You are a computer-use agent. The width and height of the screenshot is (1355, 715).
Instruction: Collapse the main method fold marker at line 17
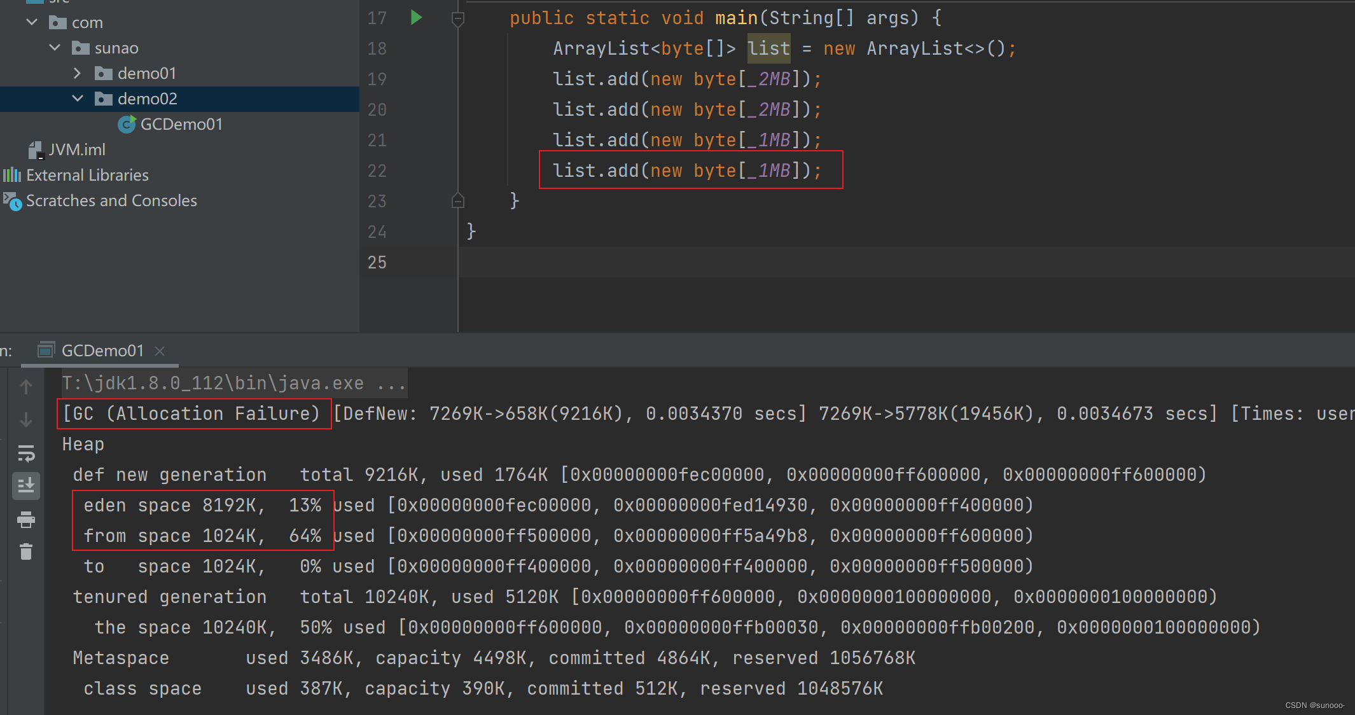pos(457,18)
